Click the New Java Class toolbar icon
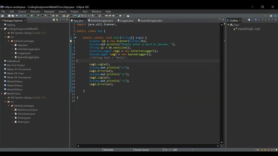The image size is (278, 156). tap(57, 16)
